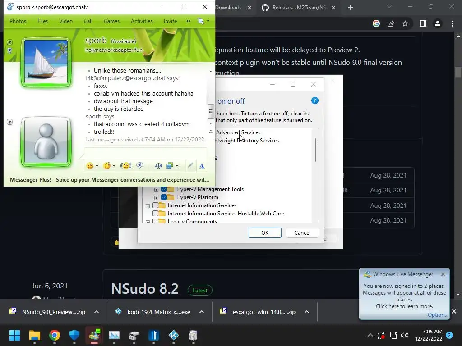Open the Chrome profile menu
The image size is (462, 346).
tap(438, 23)
